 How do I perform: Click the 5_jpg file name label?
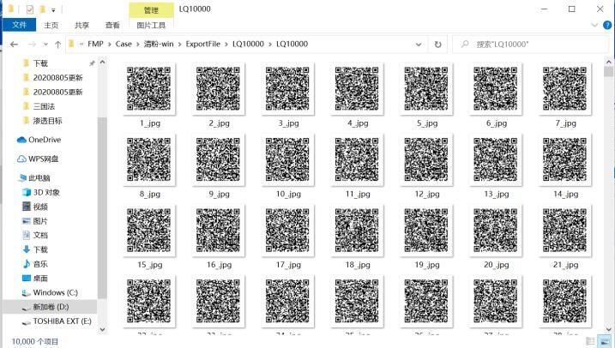tap(427, 123)
